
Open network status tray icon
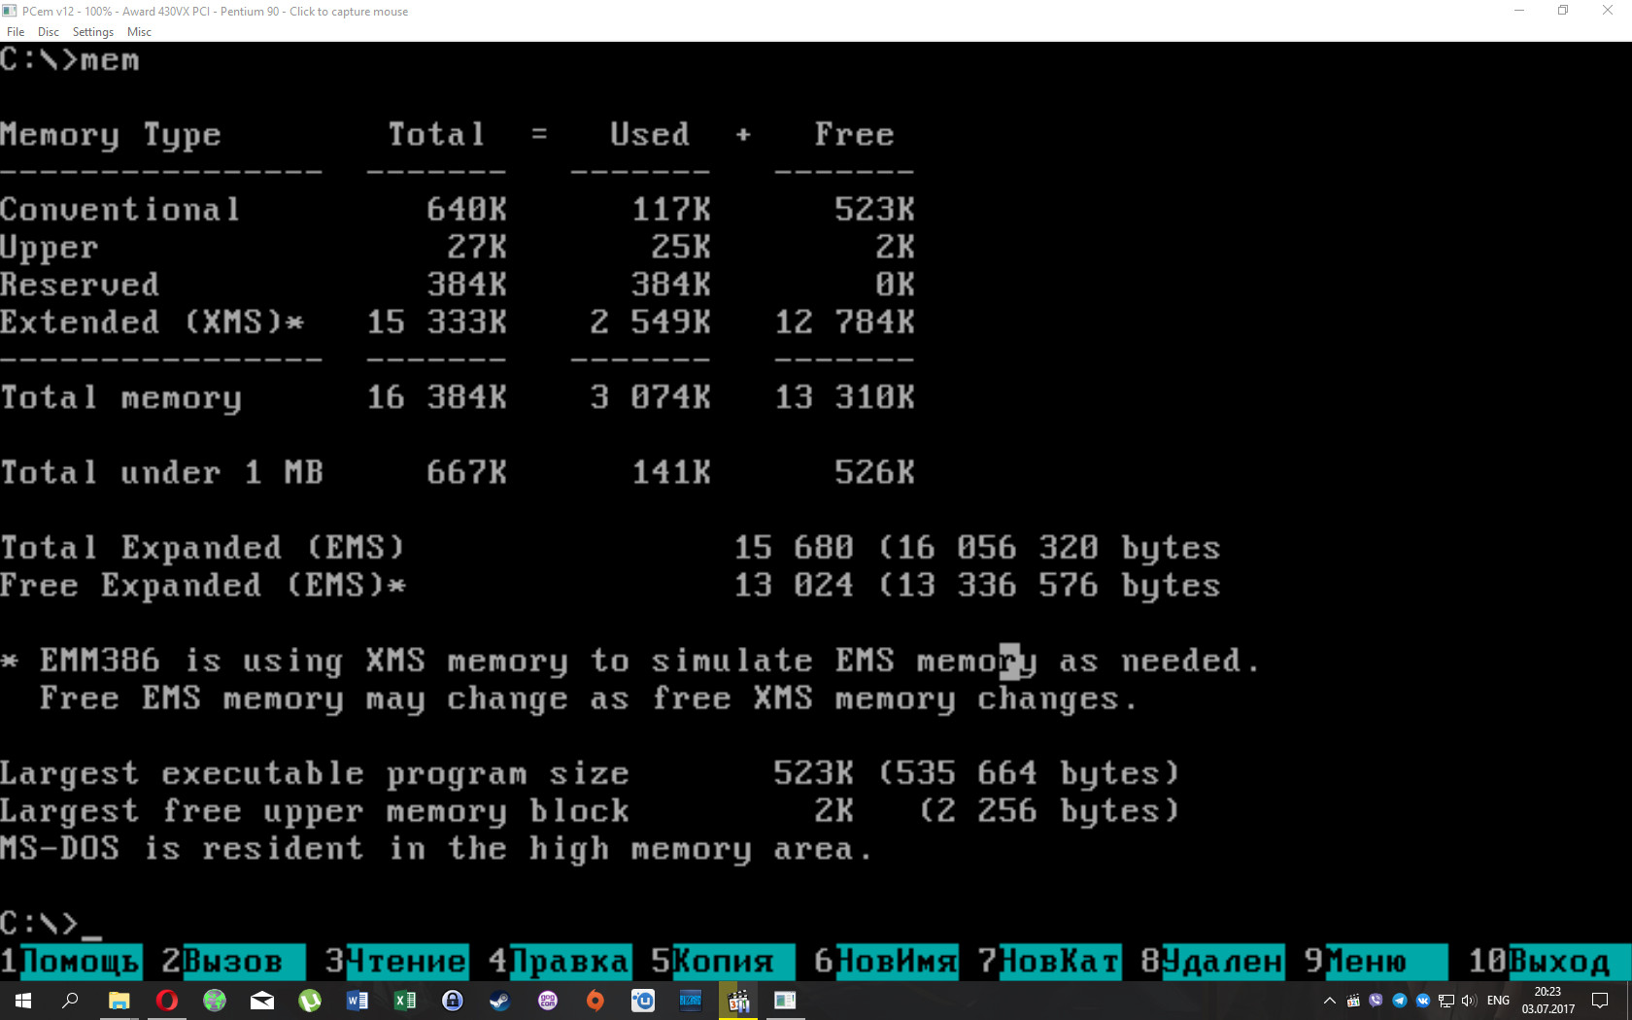coord(1445,1001)
